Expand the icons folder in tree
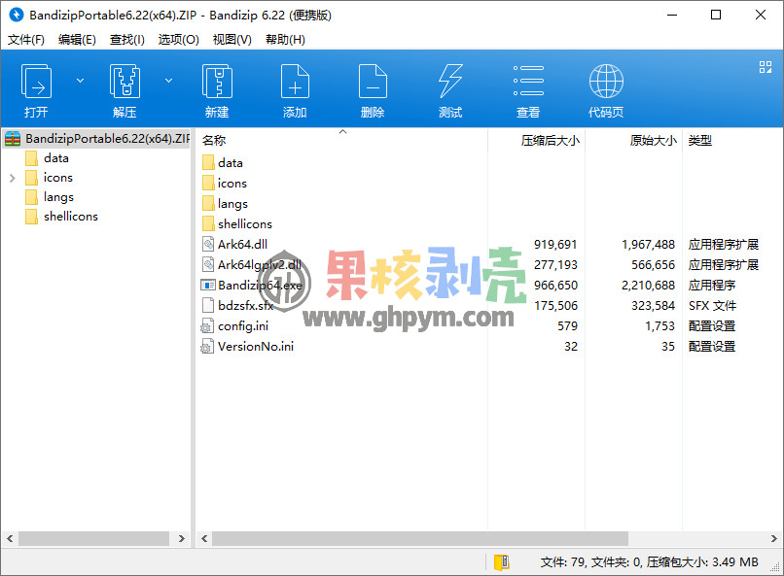Screen dimensions: 784x576 click(x=13, y=178)
